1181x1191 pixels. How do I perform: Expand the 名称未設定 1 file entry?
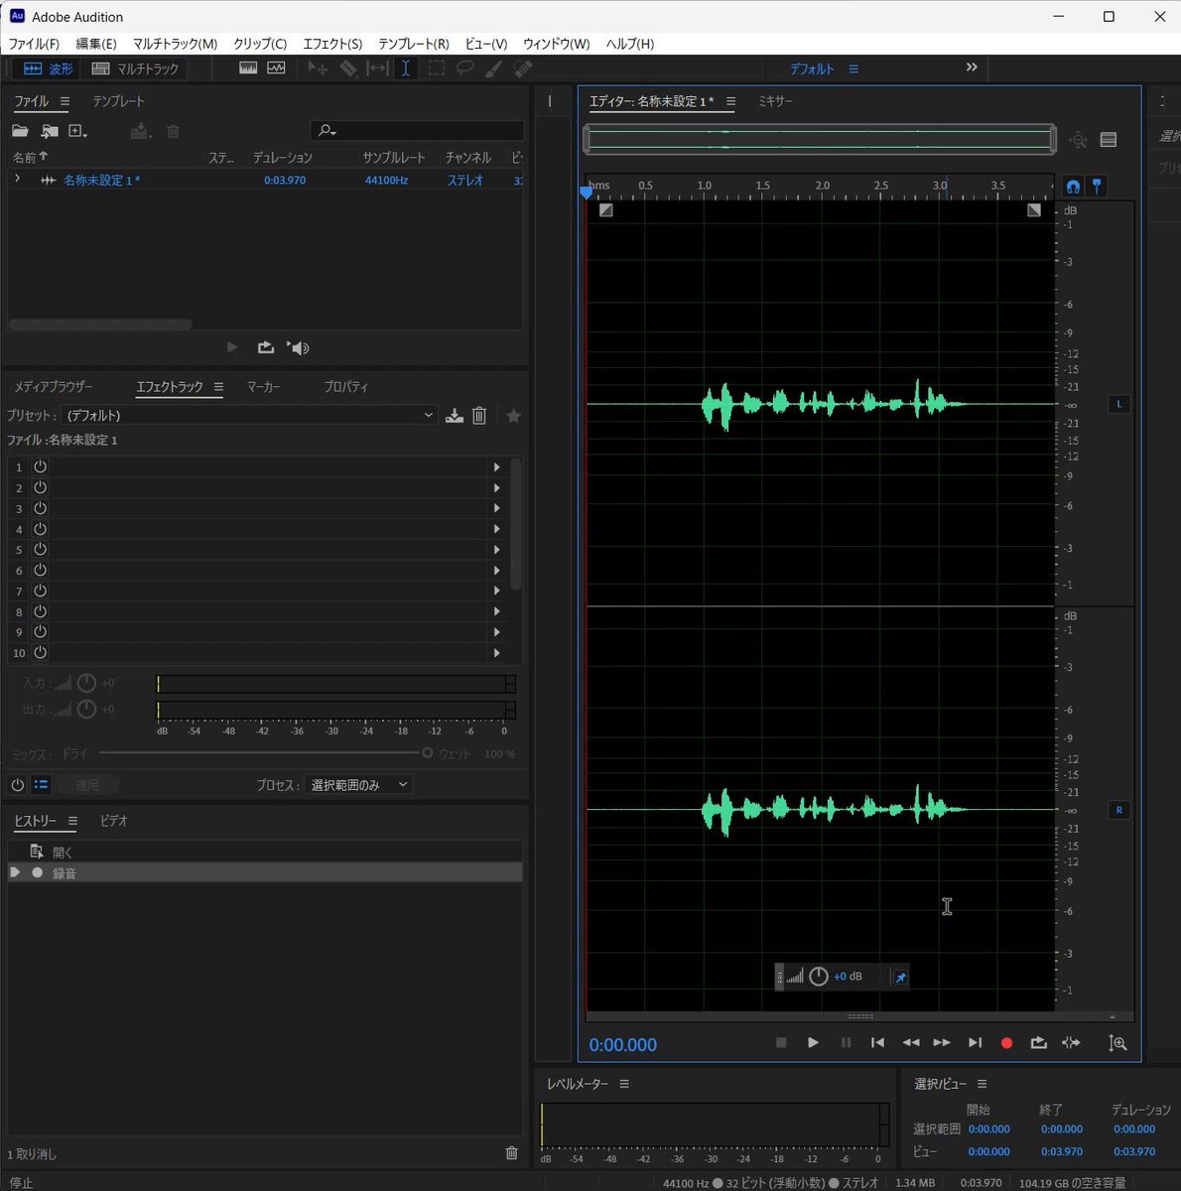point(17,180)
